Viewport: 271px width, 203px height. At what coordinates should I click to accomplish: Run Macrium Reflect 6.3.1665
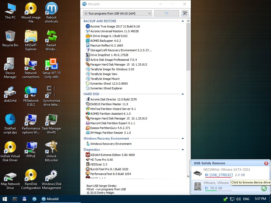[x=106, y=45]
